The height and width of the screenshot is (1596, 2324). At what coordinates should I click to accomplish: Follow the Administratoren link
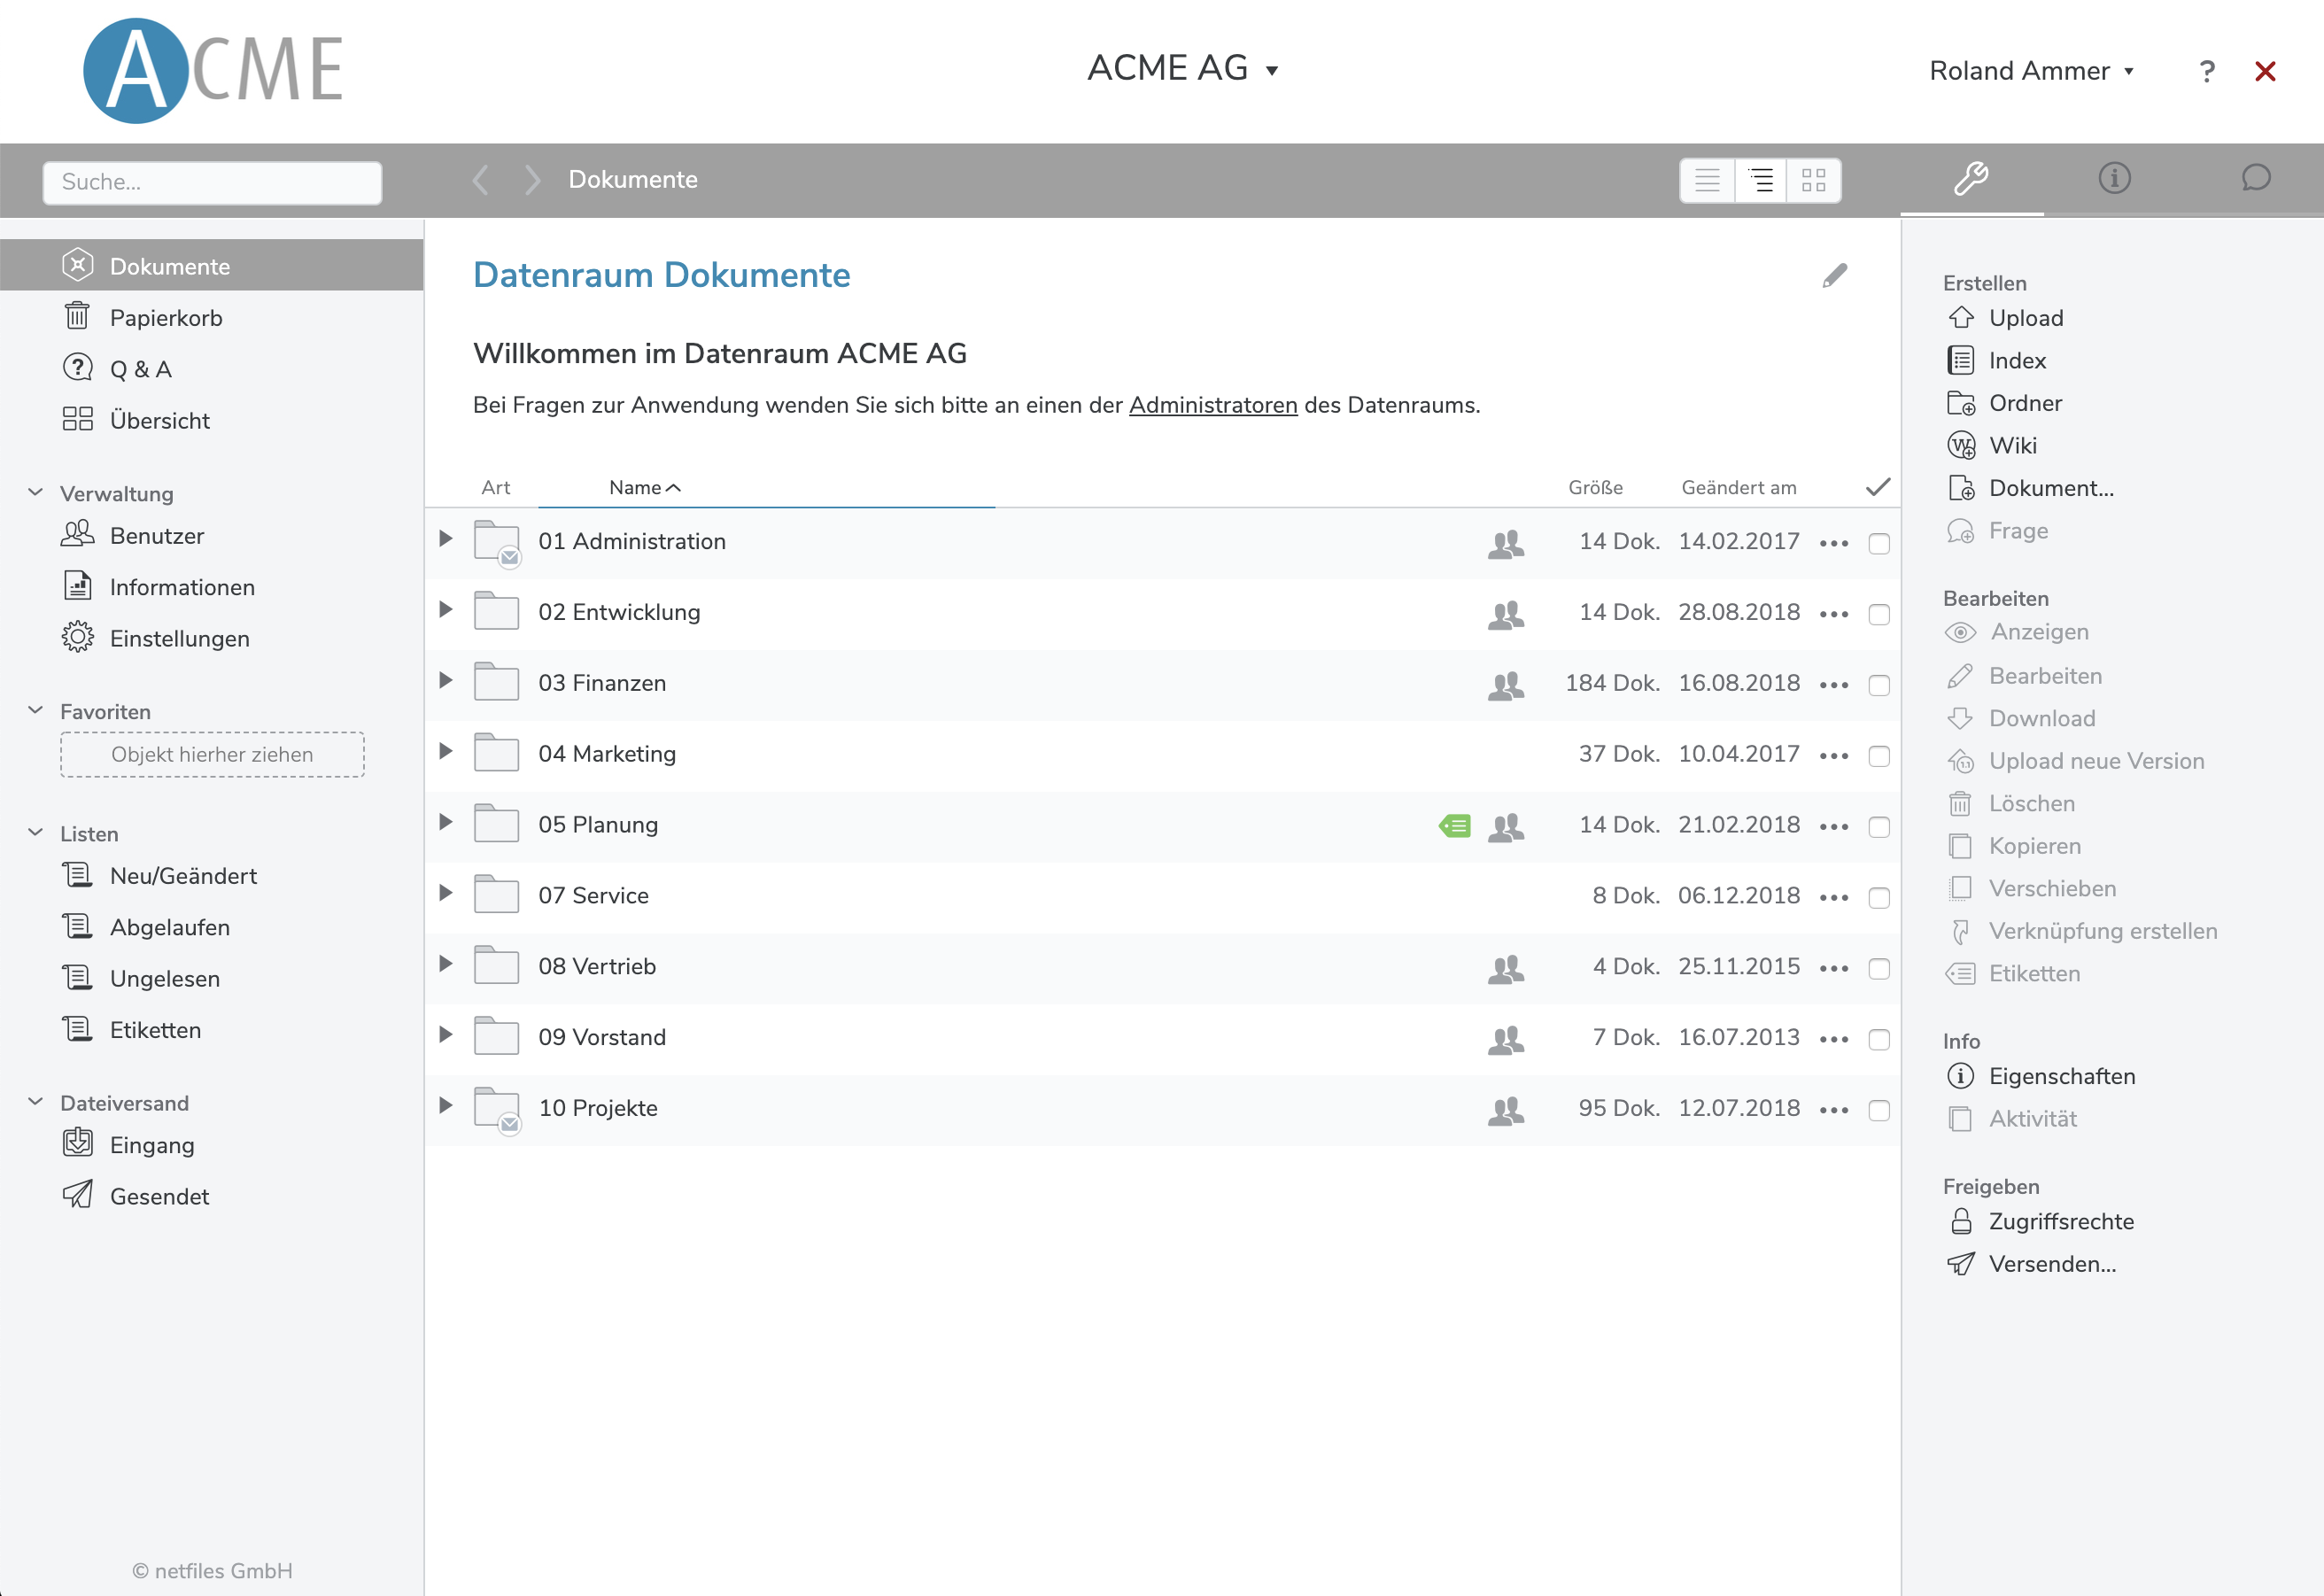1212,405
